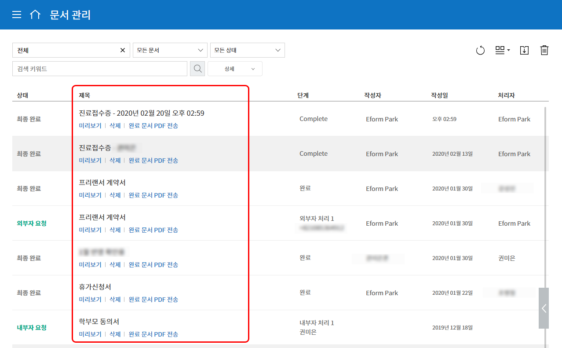Delete the 진료접수증 02월 20일 document
Image resolution: width=562 pixels, height=348 pixels.
tap(115, 126)
